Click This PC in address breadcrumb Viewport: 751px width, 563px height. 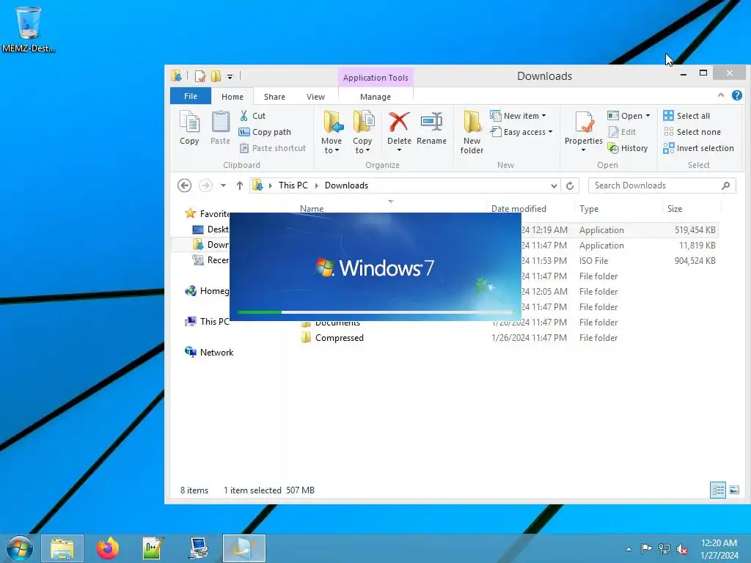click(293, 185)
